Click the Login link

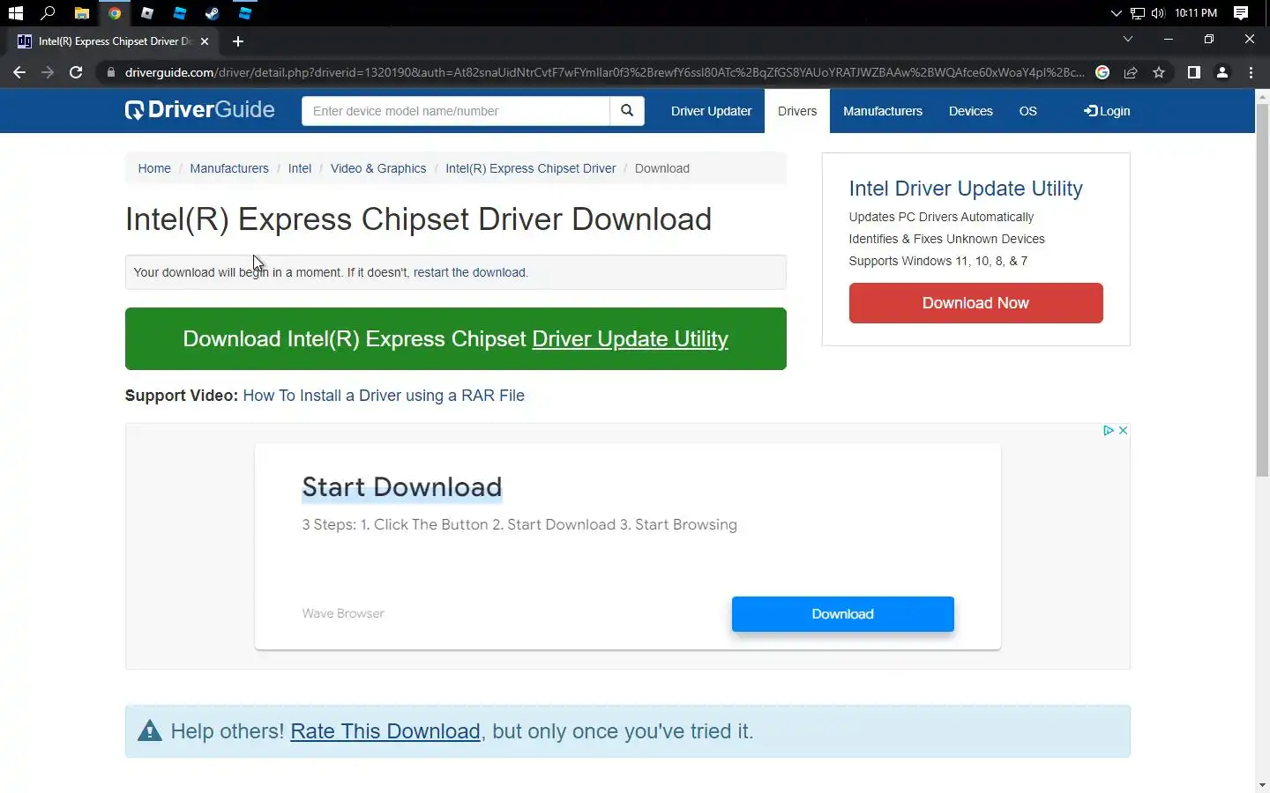pos(1107,111)
